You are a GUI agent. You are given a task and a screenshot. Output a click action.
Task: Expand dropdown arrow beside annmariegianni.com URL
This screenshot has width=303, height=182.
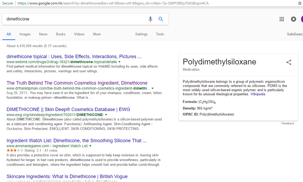[x=90, y=146]
